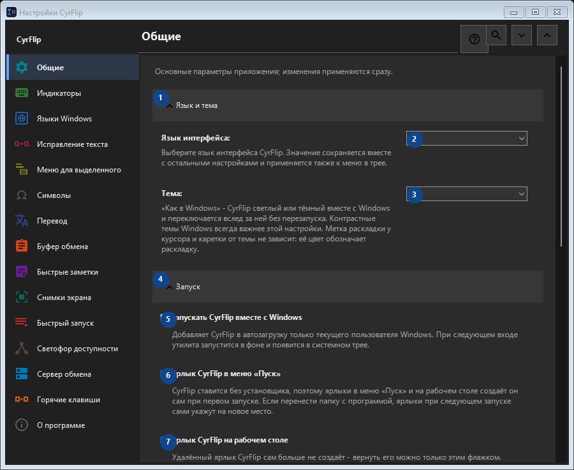The image size is (574, 470).
Task: Open the О программе page
Action: click(x=73, y=425)
